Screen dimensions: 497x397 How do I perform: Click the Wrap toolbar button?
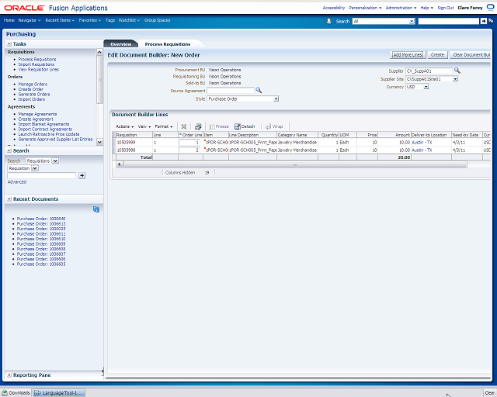pyautogui.click(x=274, y=126)
